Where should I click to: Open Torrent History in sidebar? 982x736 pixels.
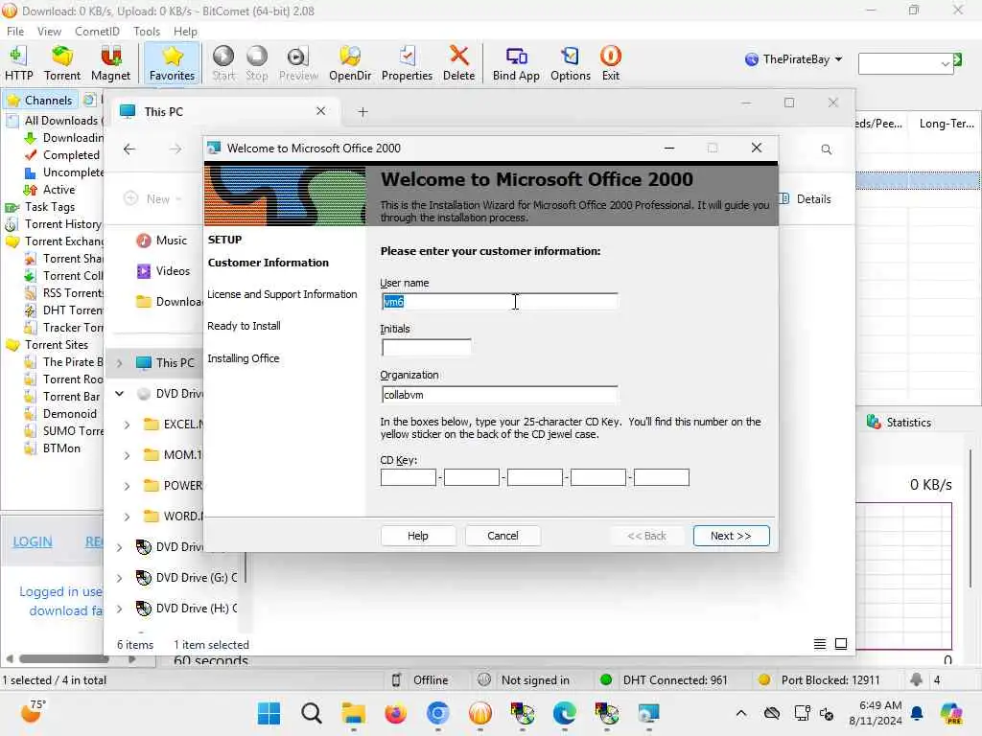(62, 224)
